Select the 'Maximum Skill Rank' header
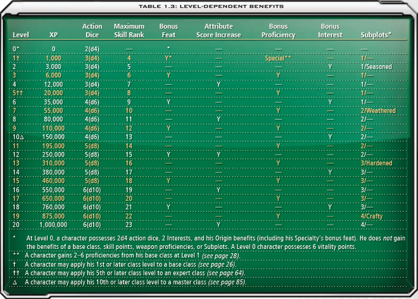 [129, 30]
